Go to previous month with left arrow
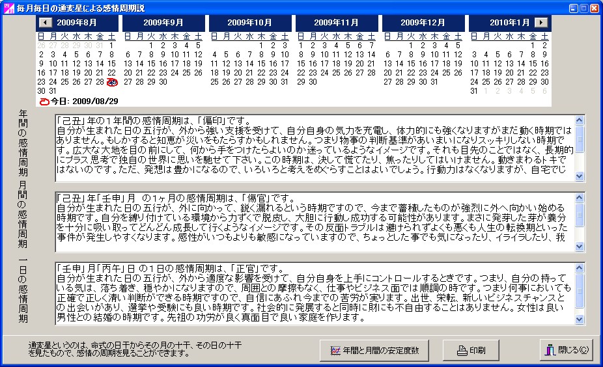 click(x=46, y=23)
